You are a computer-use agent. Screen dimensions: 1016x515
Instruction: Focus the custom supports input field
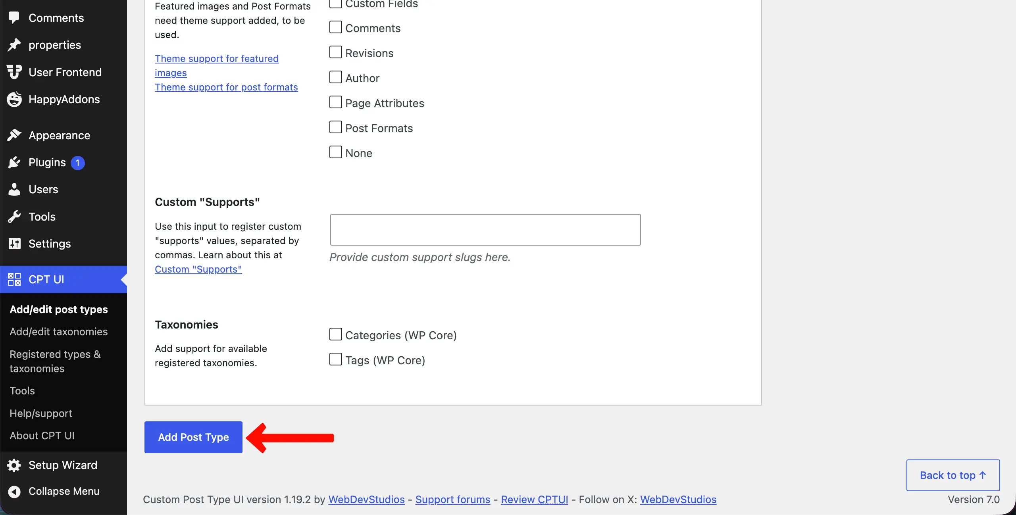pos(485,230)
